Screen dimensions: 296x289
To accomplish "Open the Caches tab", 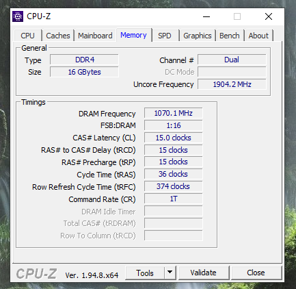I will 58,36.
